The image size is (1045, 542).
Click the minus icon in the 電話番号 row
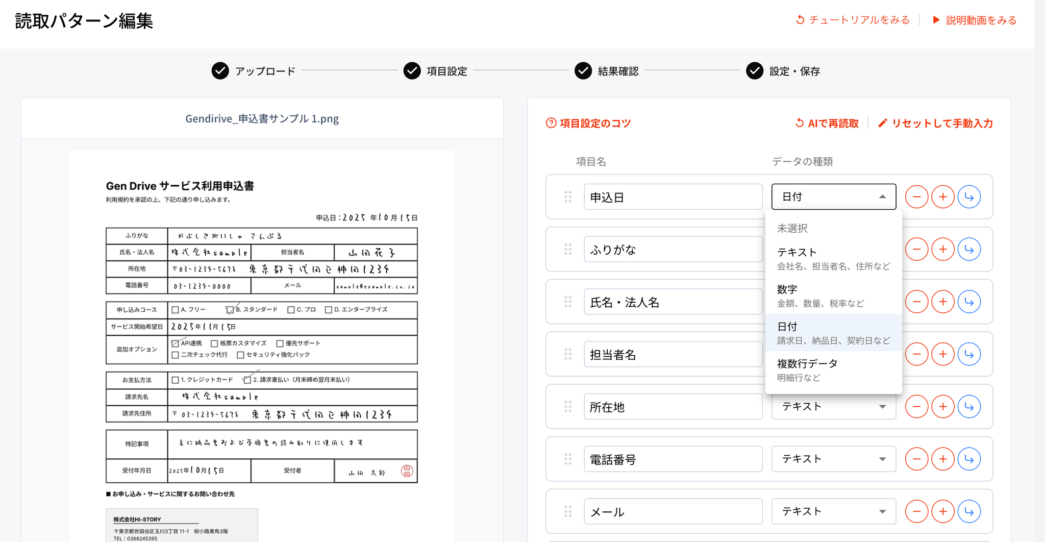(916, 459)
